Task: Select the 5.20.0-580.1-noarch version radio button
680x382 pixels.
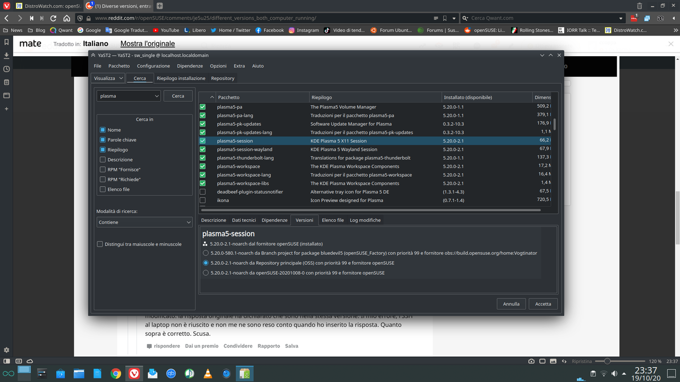Action: click(206, 253)
